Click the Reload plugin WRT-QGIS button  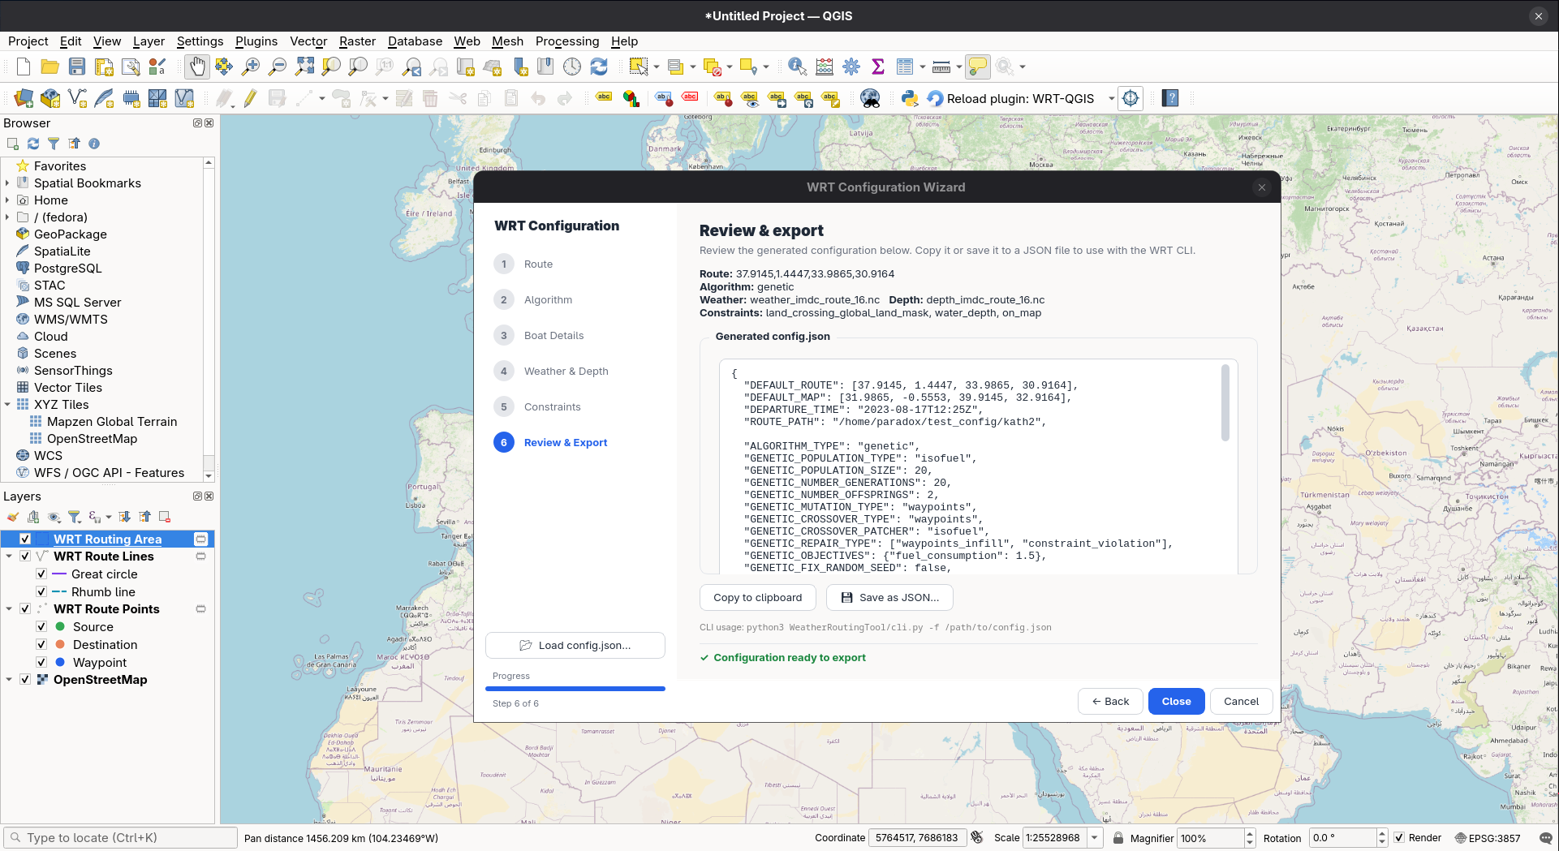1011,98
